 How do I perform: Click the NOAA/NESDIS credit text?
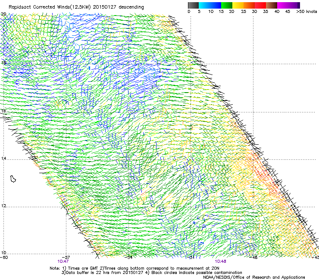(x=254, y=277)
